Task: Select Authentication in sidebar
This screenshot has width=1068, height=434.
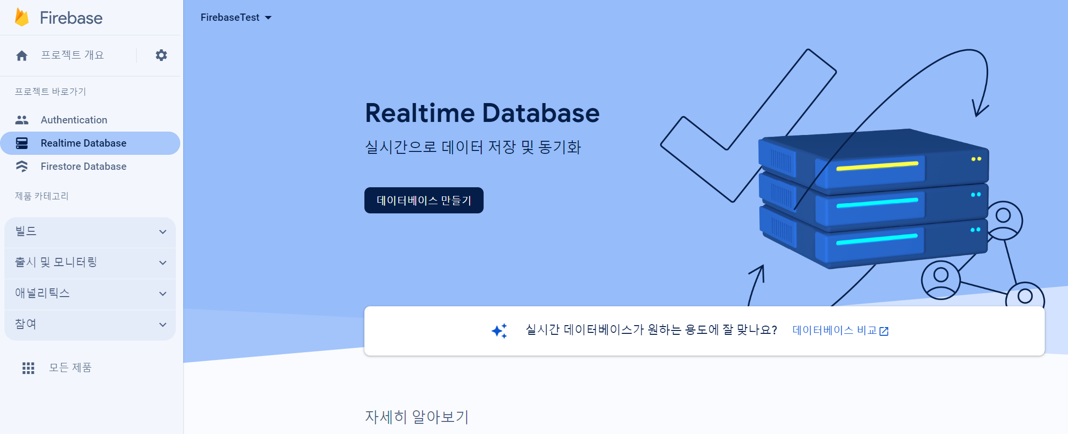Action: click(x=90, y=120)
